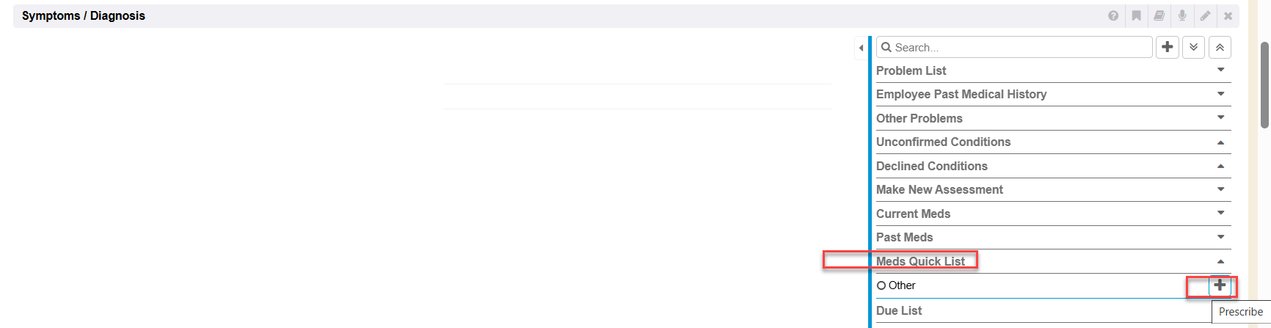Expand all sections with double-down chevron
Image resolution: width=1271 pixels, height=328 pixels.
[x=1193, y=47]
